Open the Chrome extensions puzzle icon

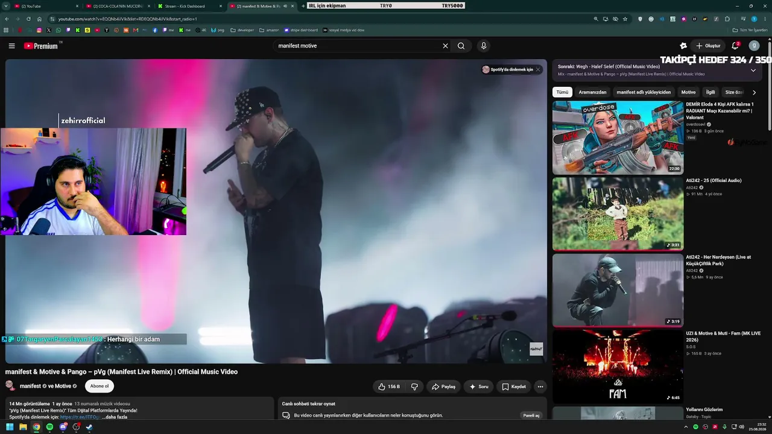(727, 19)
